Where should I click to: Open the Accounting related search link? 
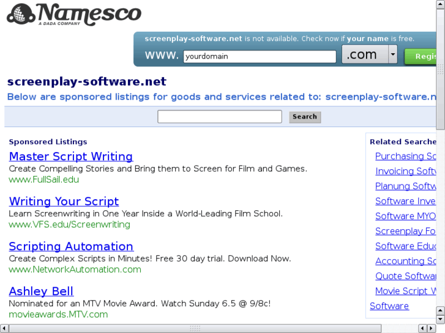coord(406,261)
